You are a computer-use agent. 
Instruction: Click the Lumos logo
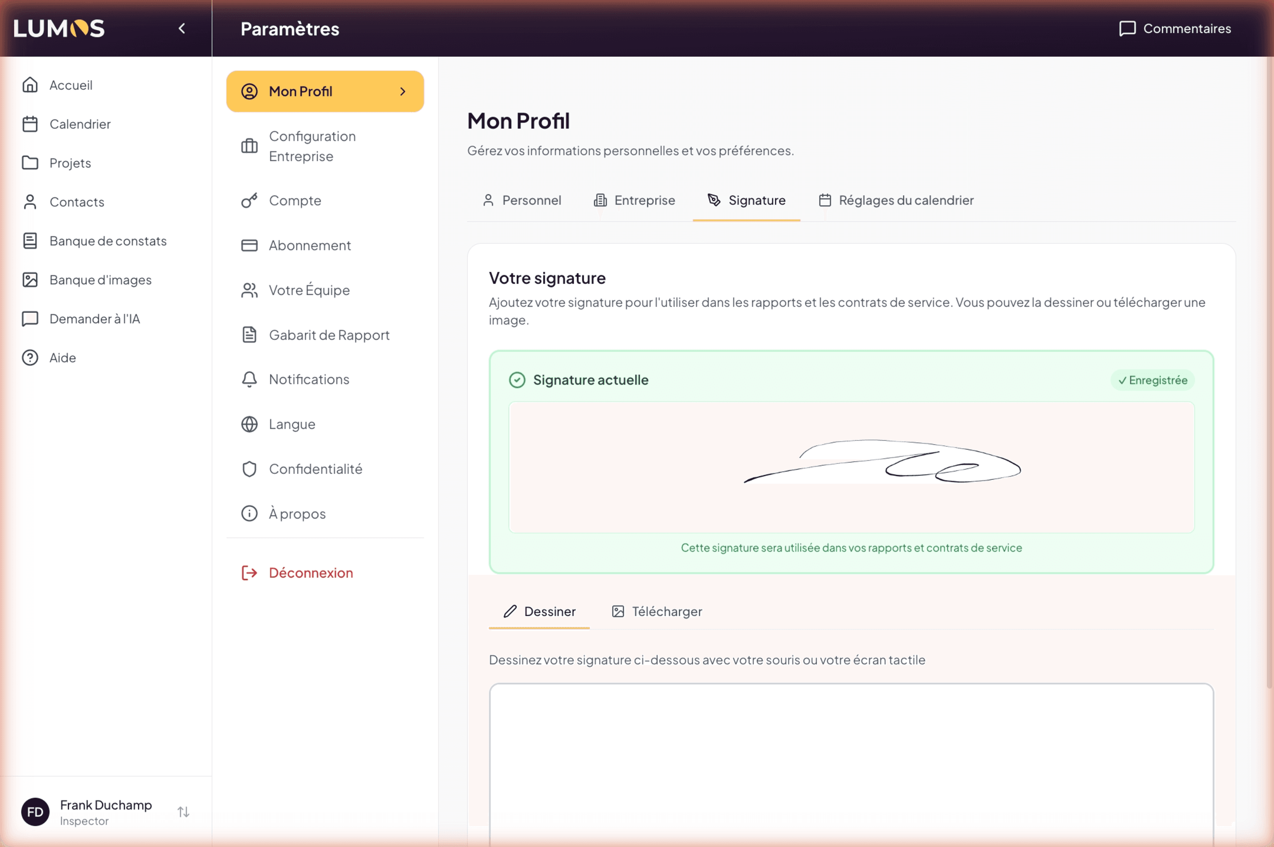coord(59,28)
